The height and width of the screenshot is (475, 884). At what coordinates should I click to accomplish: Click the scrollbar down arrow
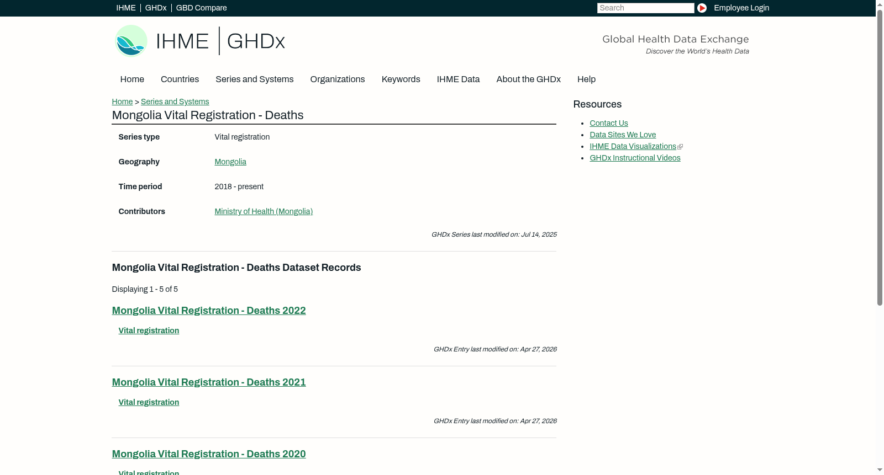pos(880,471)
